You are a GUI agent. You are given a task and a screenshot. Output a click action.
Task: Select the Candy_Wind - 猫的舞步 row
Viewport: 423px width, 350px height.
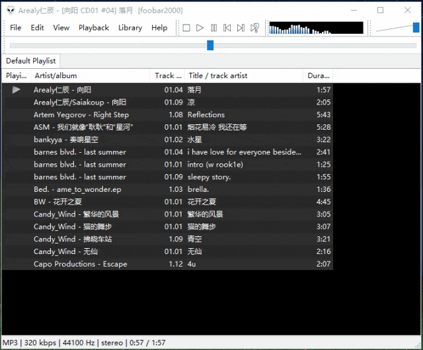click(167, 226)
